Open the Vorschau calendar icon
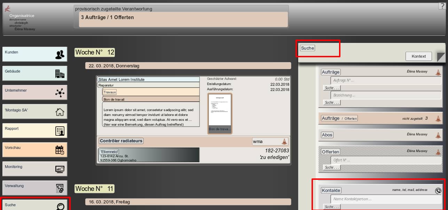448x210 pixels. (60, 150)
